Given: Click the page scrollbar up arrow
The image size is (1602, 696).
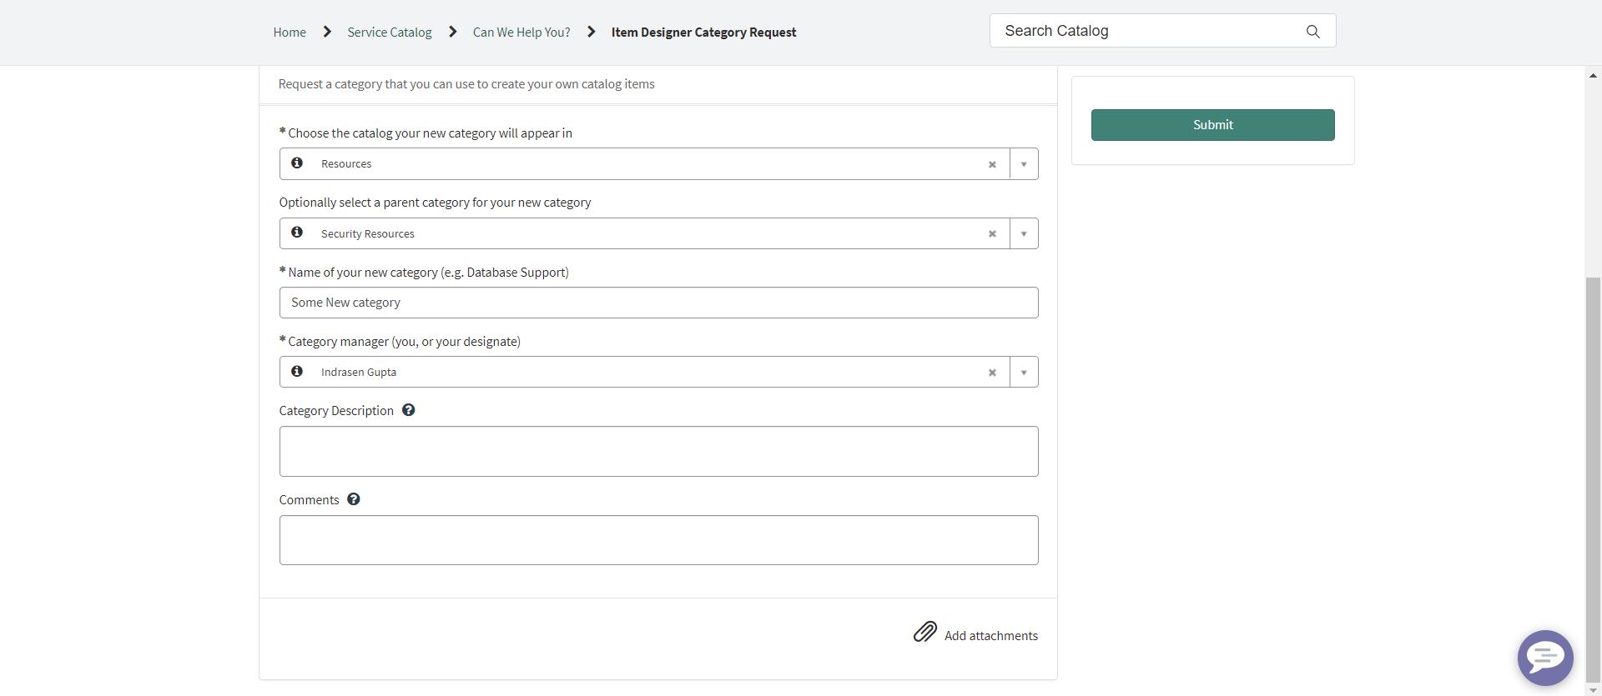Looking at the screenshot, I should pos(1593,76).
